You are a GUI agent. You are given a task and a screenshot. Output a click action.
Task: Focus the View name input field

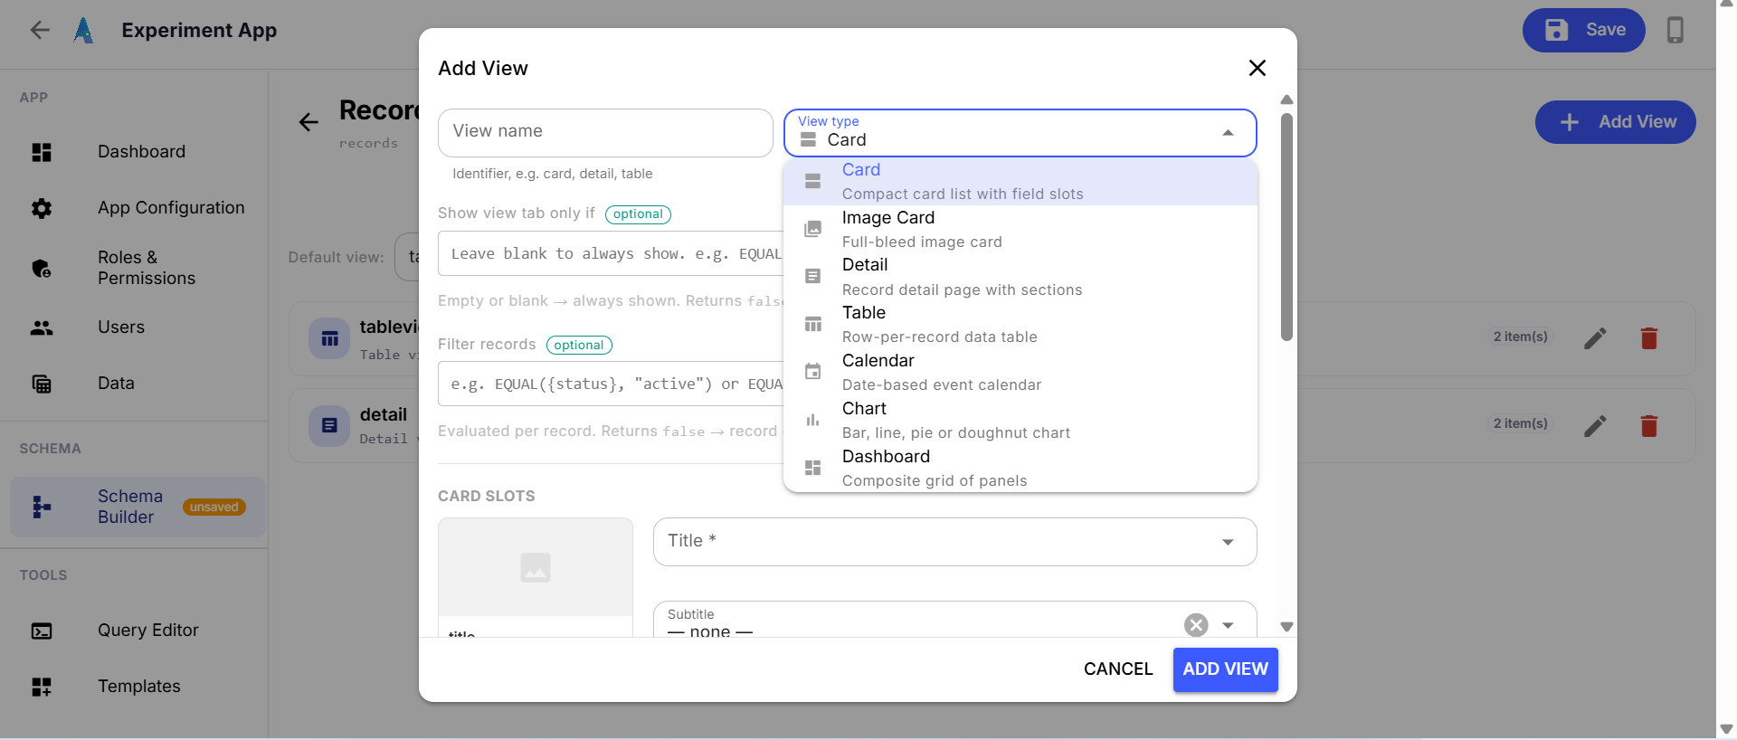605,133
